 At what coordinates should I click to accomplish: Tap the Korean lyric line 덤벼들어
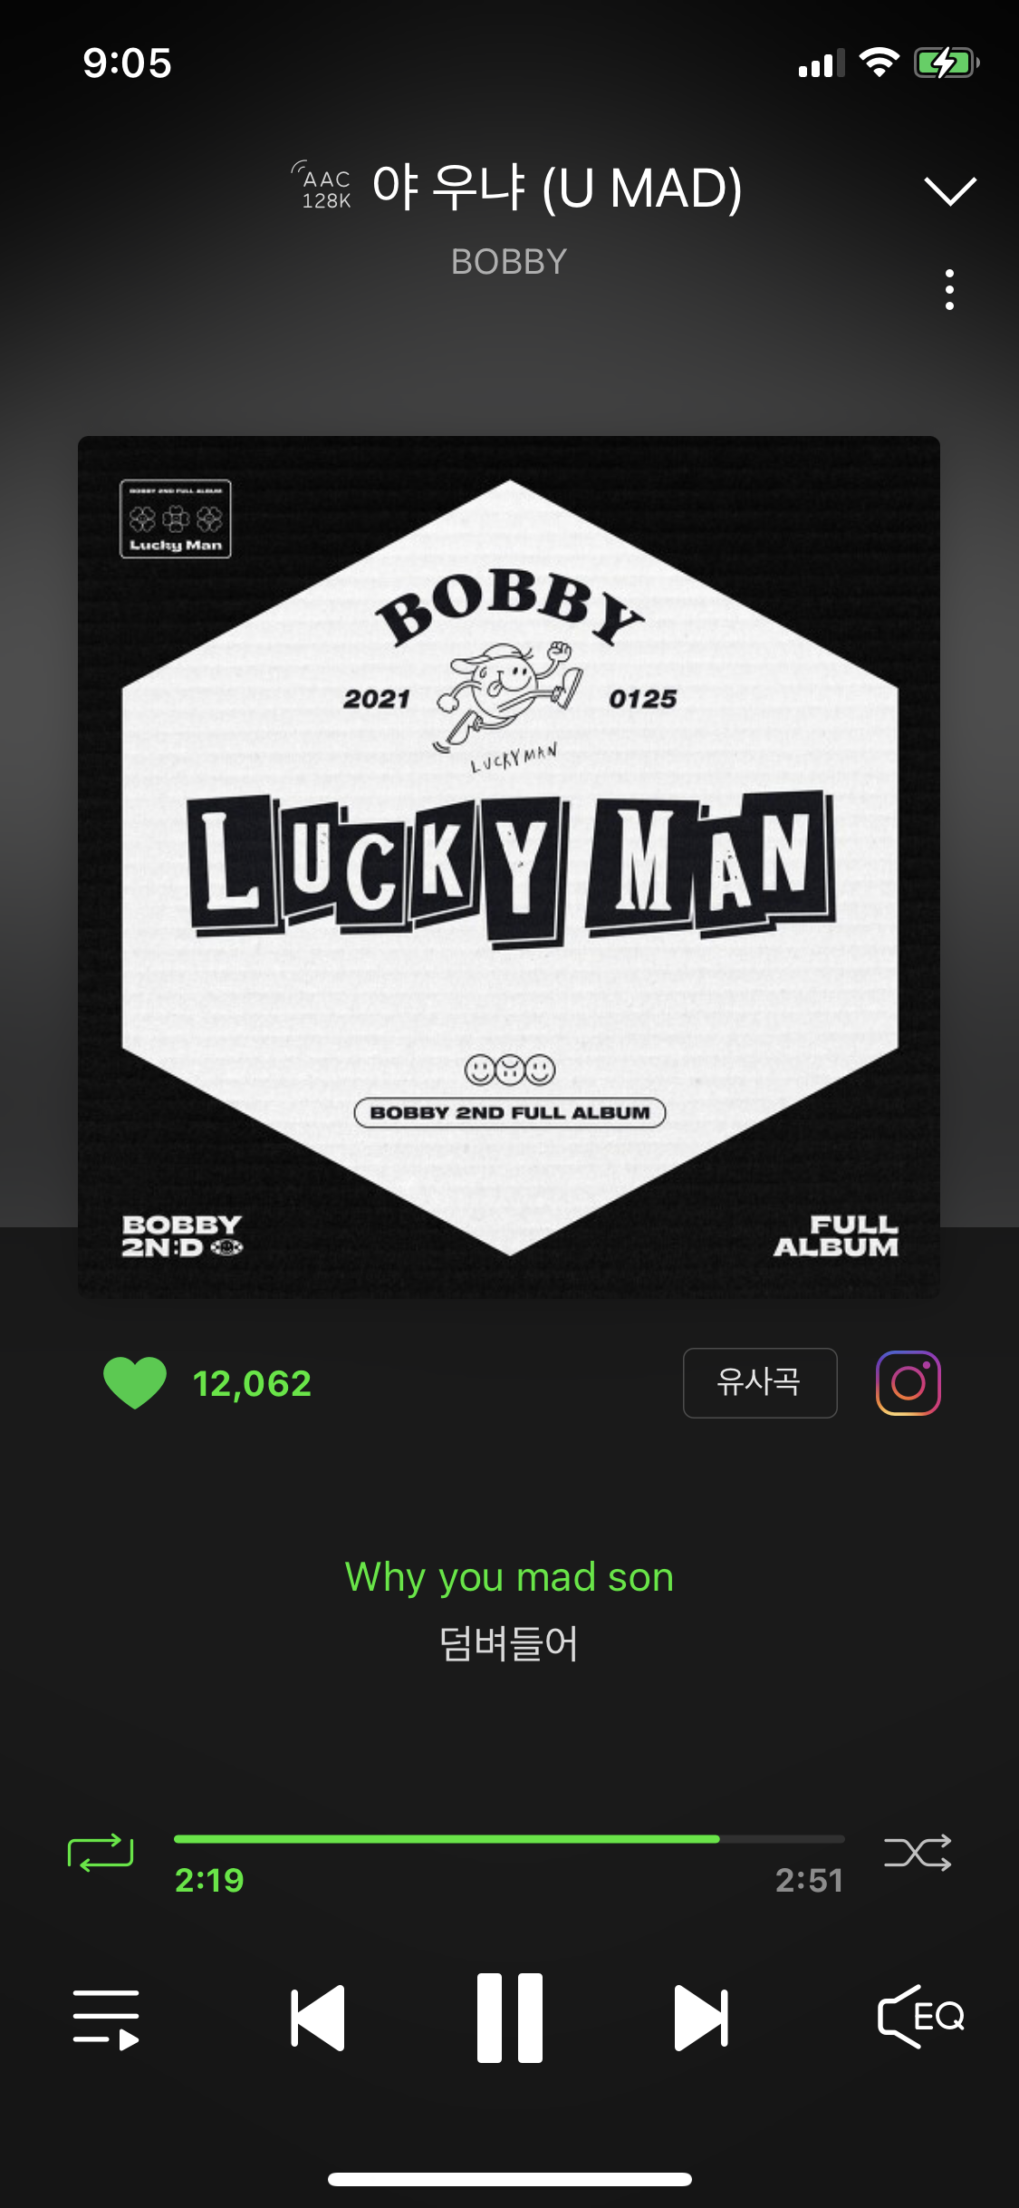[x=509, y=1643]
